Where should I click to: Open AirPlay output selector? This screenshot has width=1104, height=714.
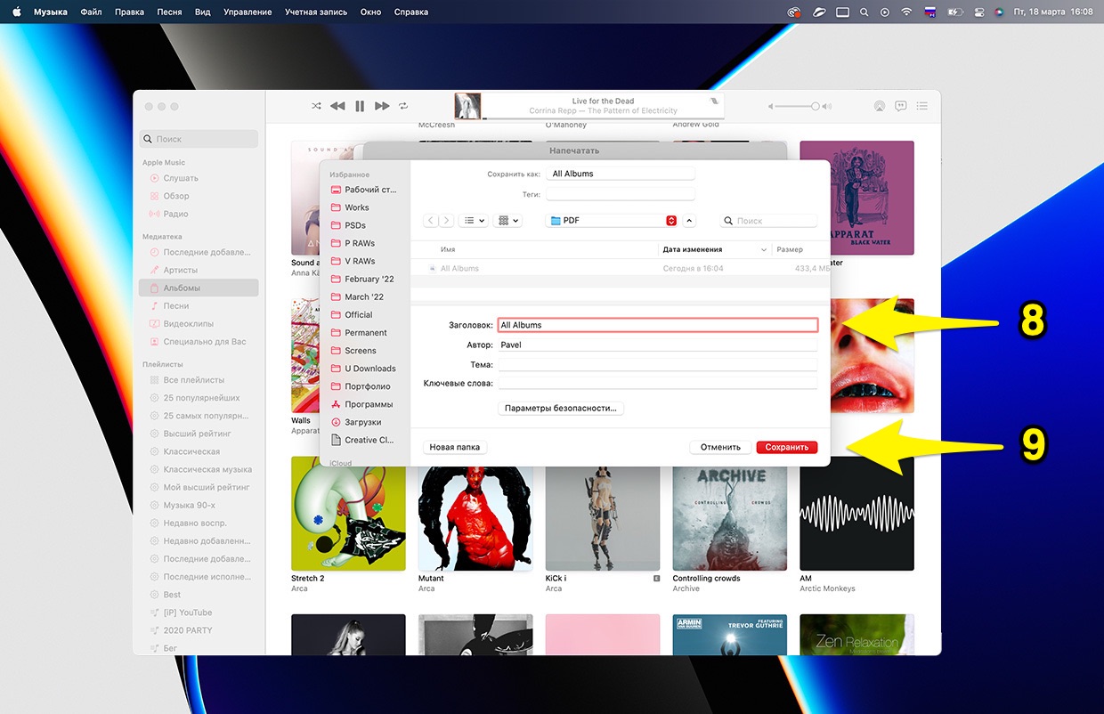click(x=879, y=106)
